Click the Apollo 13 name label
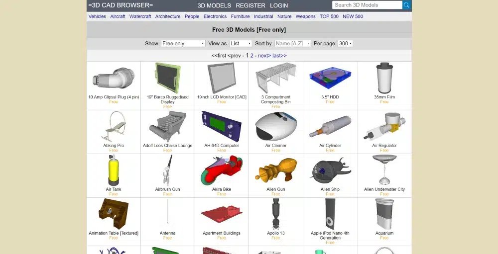498x254 pixels. (x=276, y=233)
